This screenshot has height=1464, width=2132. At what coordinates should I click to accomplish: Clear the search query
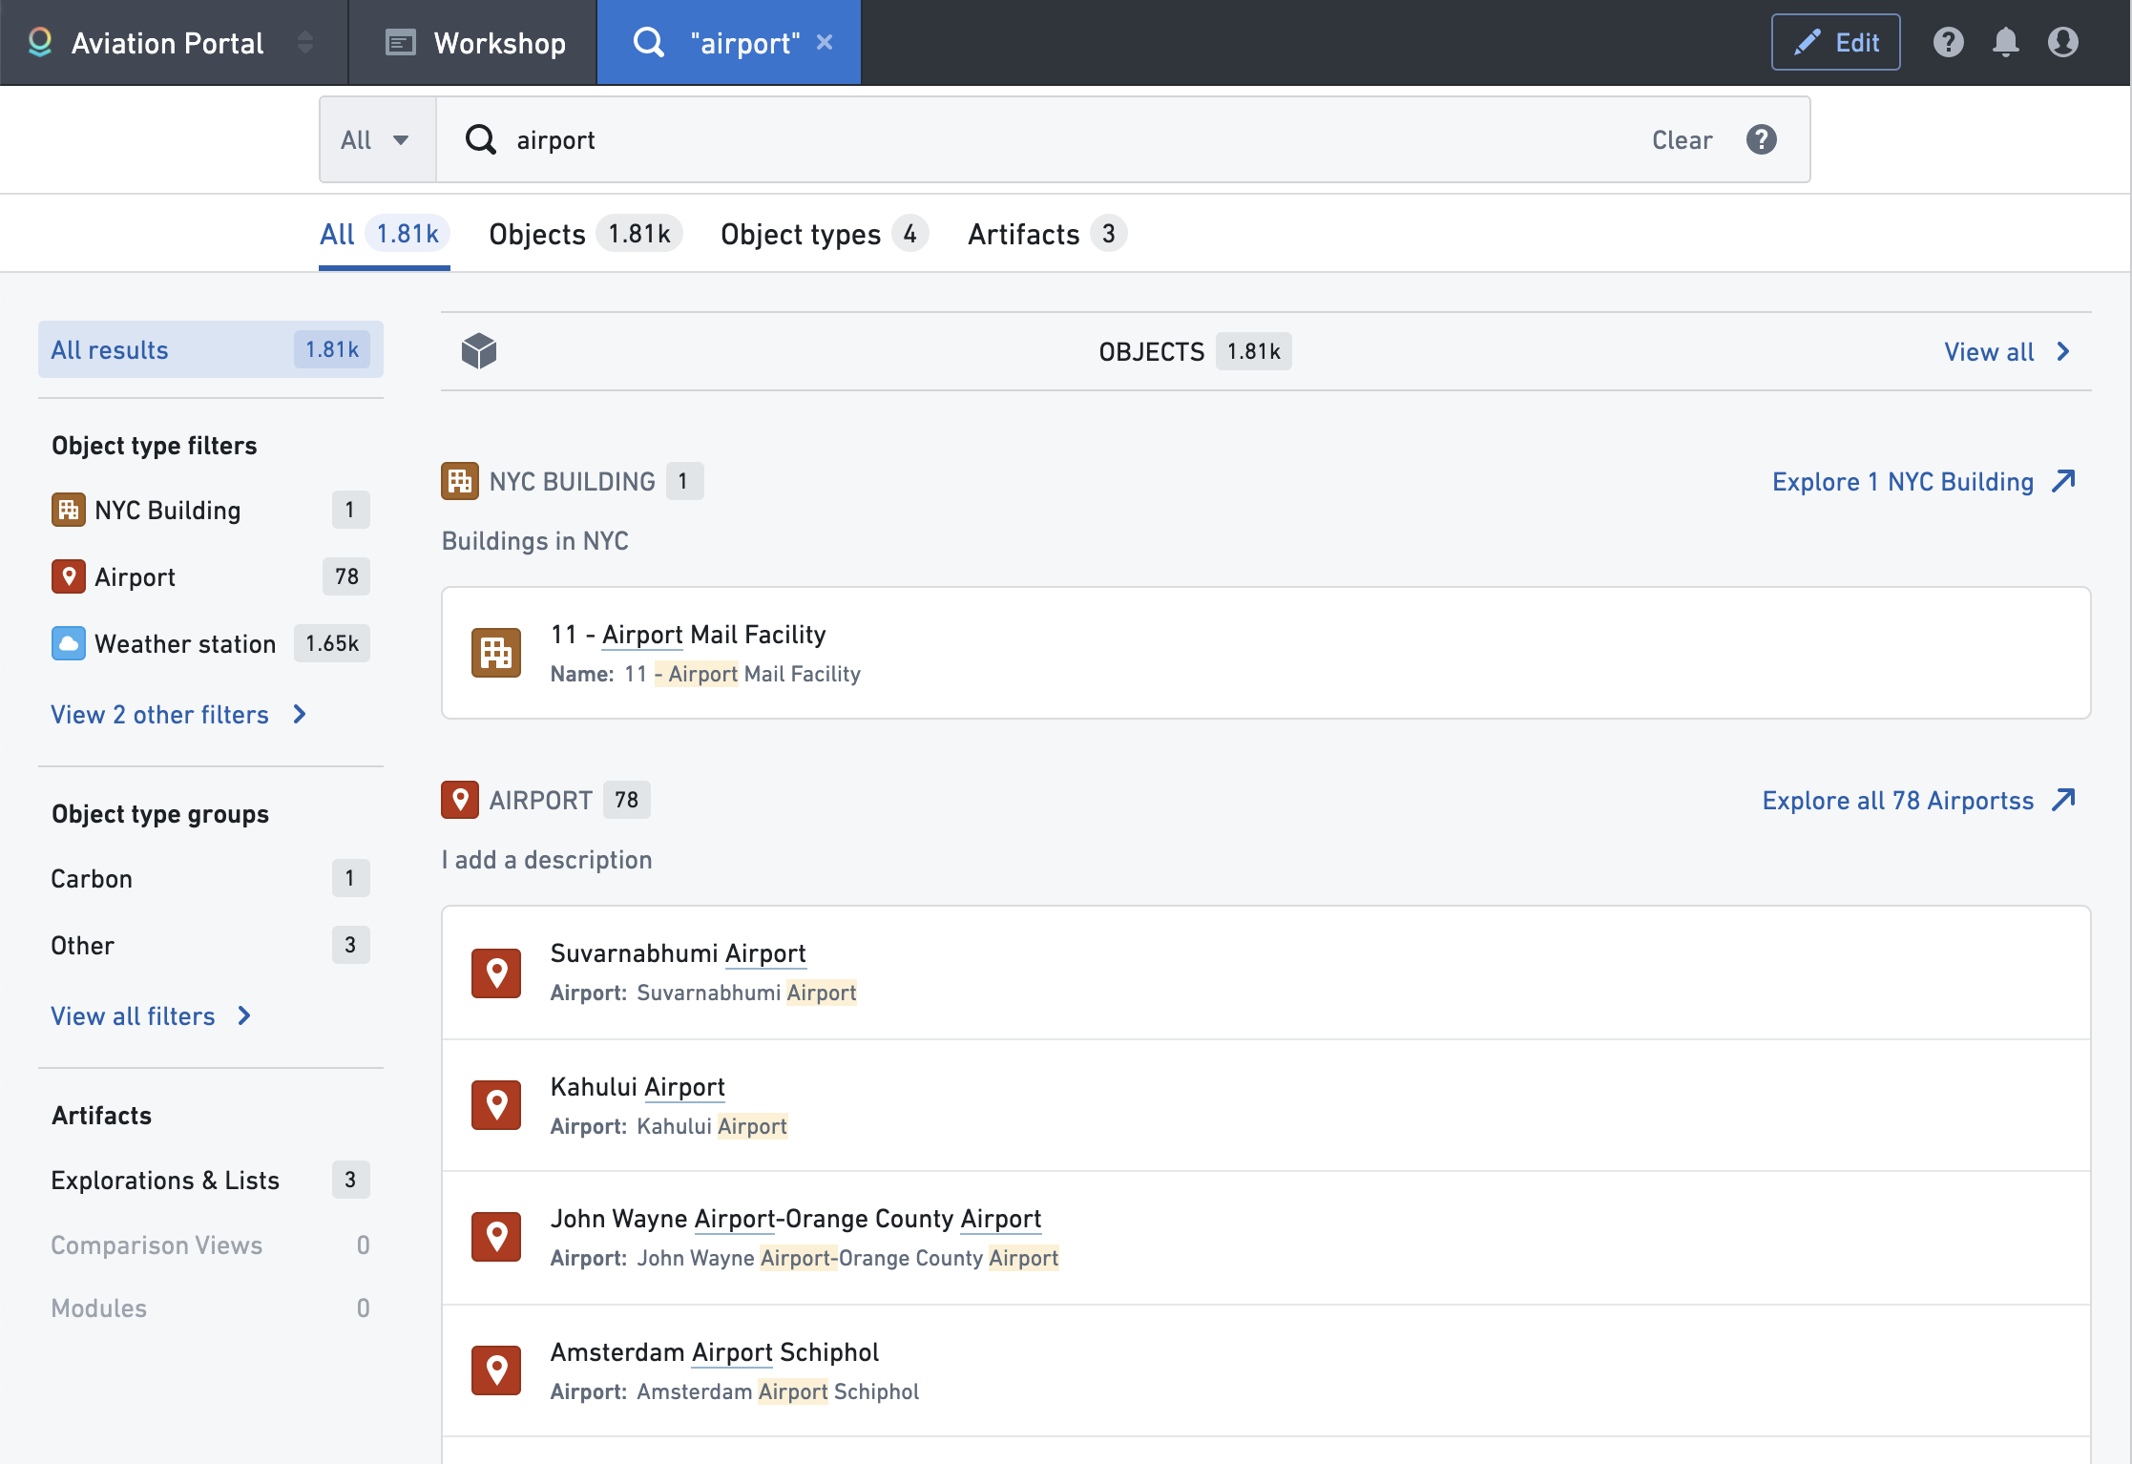1682,139
